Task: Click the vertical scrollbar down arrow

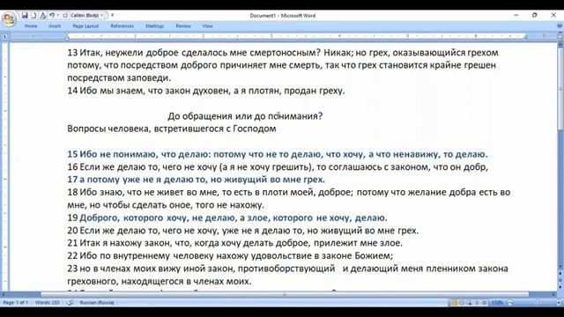Action: (x=560, y=267)
